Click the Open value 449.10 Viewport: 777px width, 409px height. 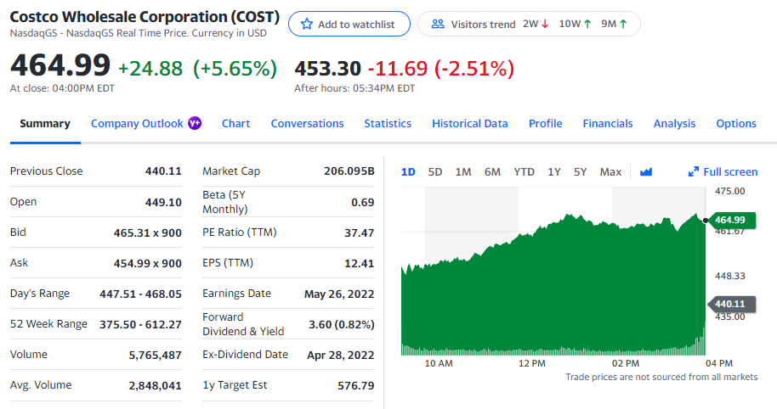[163, 202]
